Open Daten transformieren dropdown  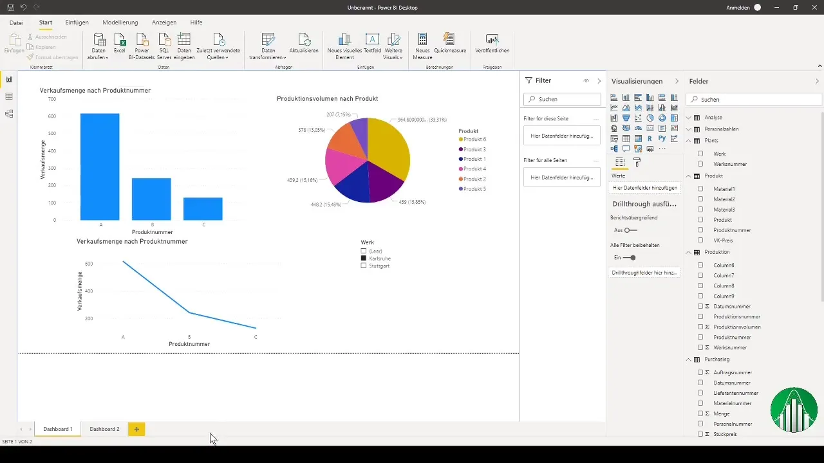click(268, 46)
